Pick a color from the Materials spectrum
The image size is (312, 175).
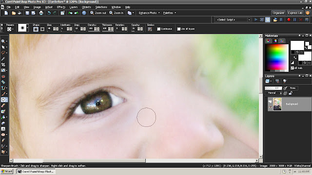[277, 57]
